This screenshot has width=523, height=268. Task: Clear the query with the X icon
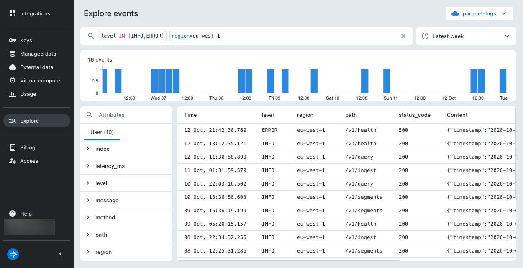403,36
